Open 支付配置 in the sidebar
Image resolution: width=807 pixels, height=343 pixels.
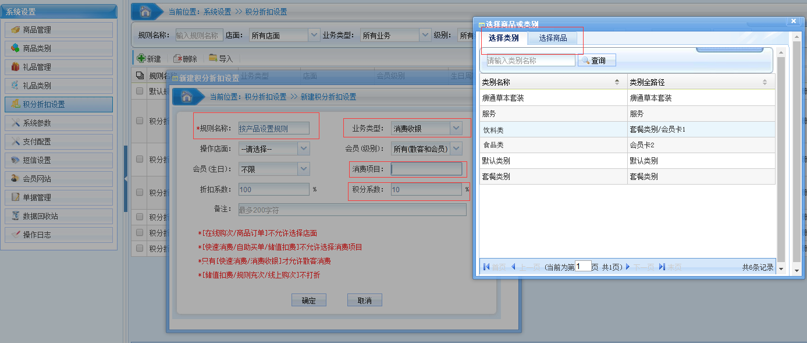(59, 142)
